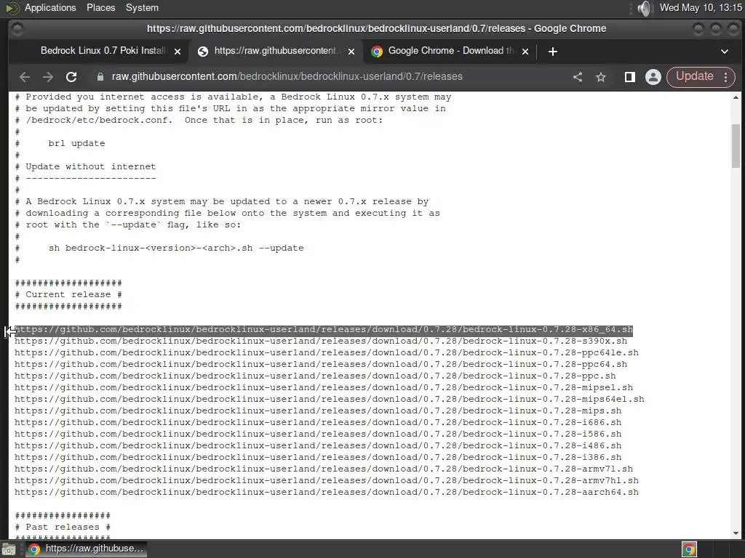Click the 'brl update' command text
745x558 pixels.
tap(76, 143)
